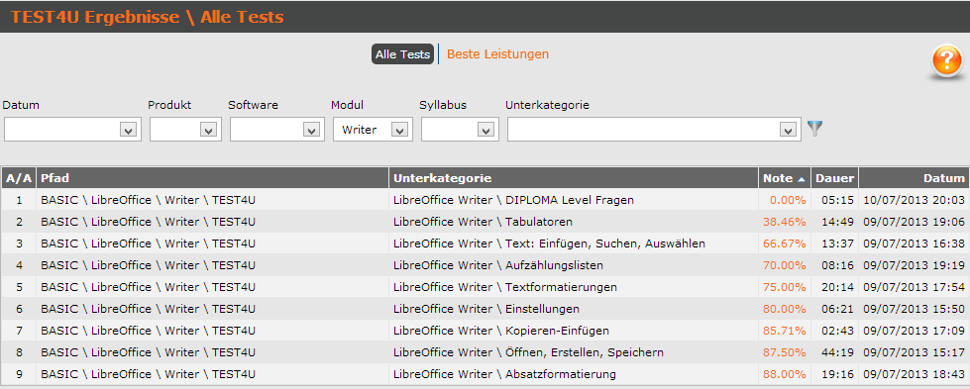Click the 02:43 duration cell
970x389 pixels.
tap(834, 331)
